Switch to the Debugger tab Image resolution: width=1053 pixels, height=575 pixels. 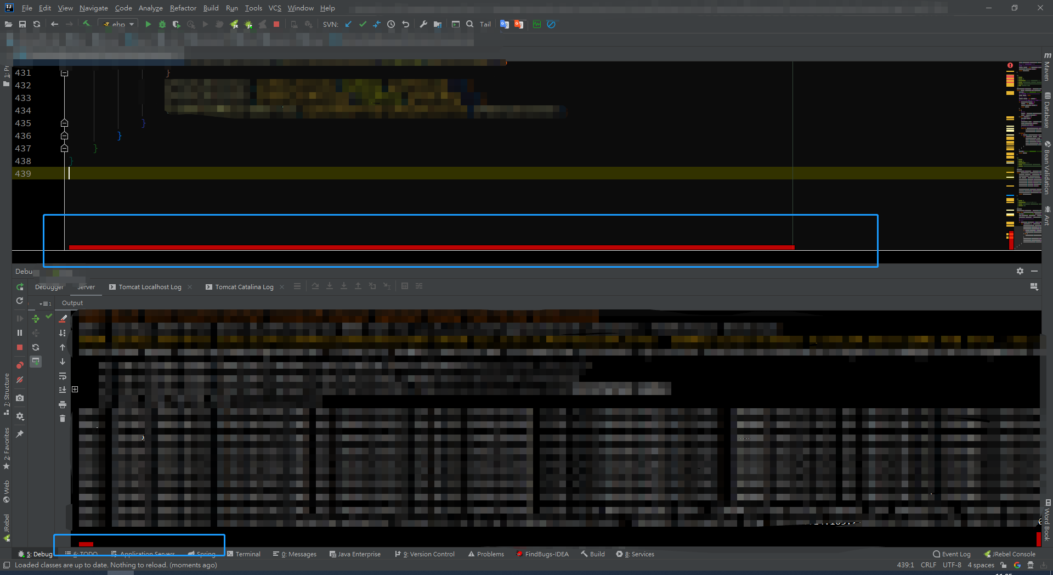coord(49,287)
